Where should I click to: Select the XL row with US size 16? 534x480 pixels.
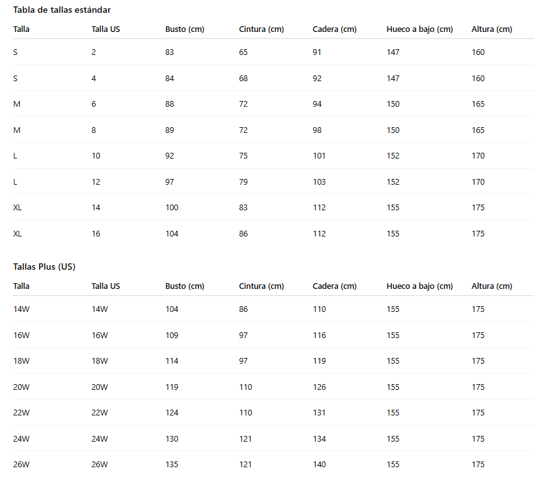pyautogui.click(x=273, y=233)
